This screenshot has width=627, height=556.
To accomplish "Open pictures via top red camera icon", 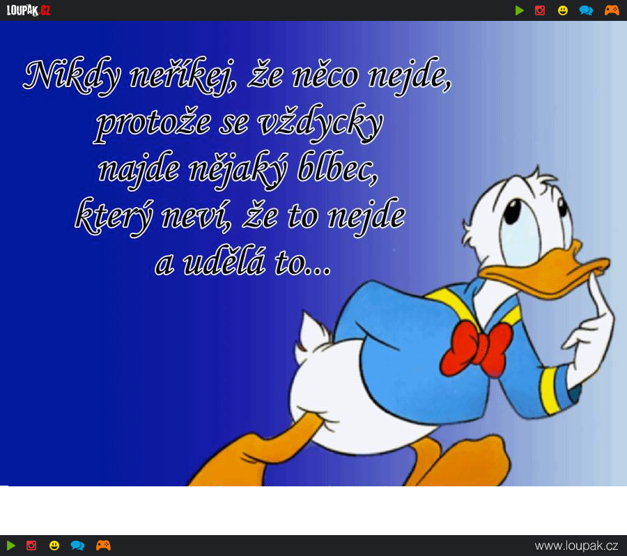I will pyautogui.click(x=540, y=10).
